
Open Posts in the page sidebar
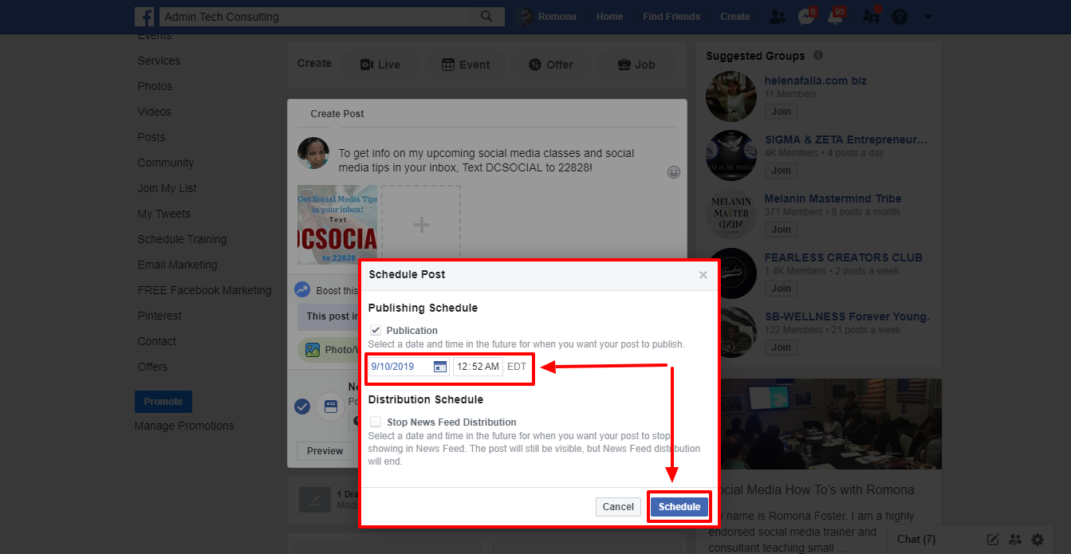(x=152, y=137)
